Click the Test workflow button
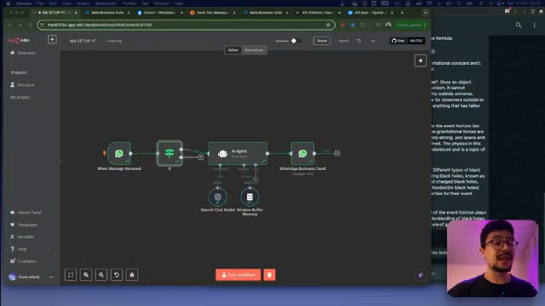 tap(238, 275)
